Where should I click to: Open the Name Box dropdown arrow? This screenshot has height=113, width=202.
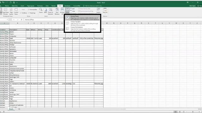pyautogui.click(x=7, y=19)
